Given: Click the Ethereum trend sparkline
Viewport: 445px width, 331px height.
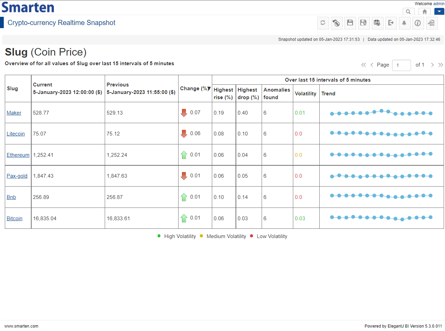Looking at the screenshot, I should [x=381, y=155].
